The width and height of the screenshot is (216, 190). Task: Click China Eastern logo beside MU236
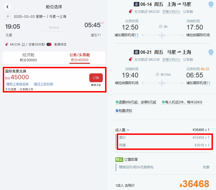(7, 45)
